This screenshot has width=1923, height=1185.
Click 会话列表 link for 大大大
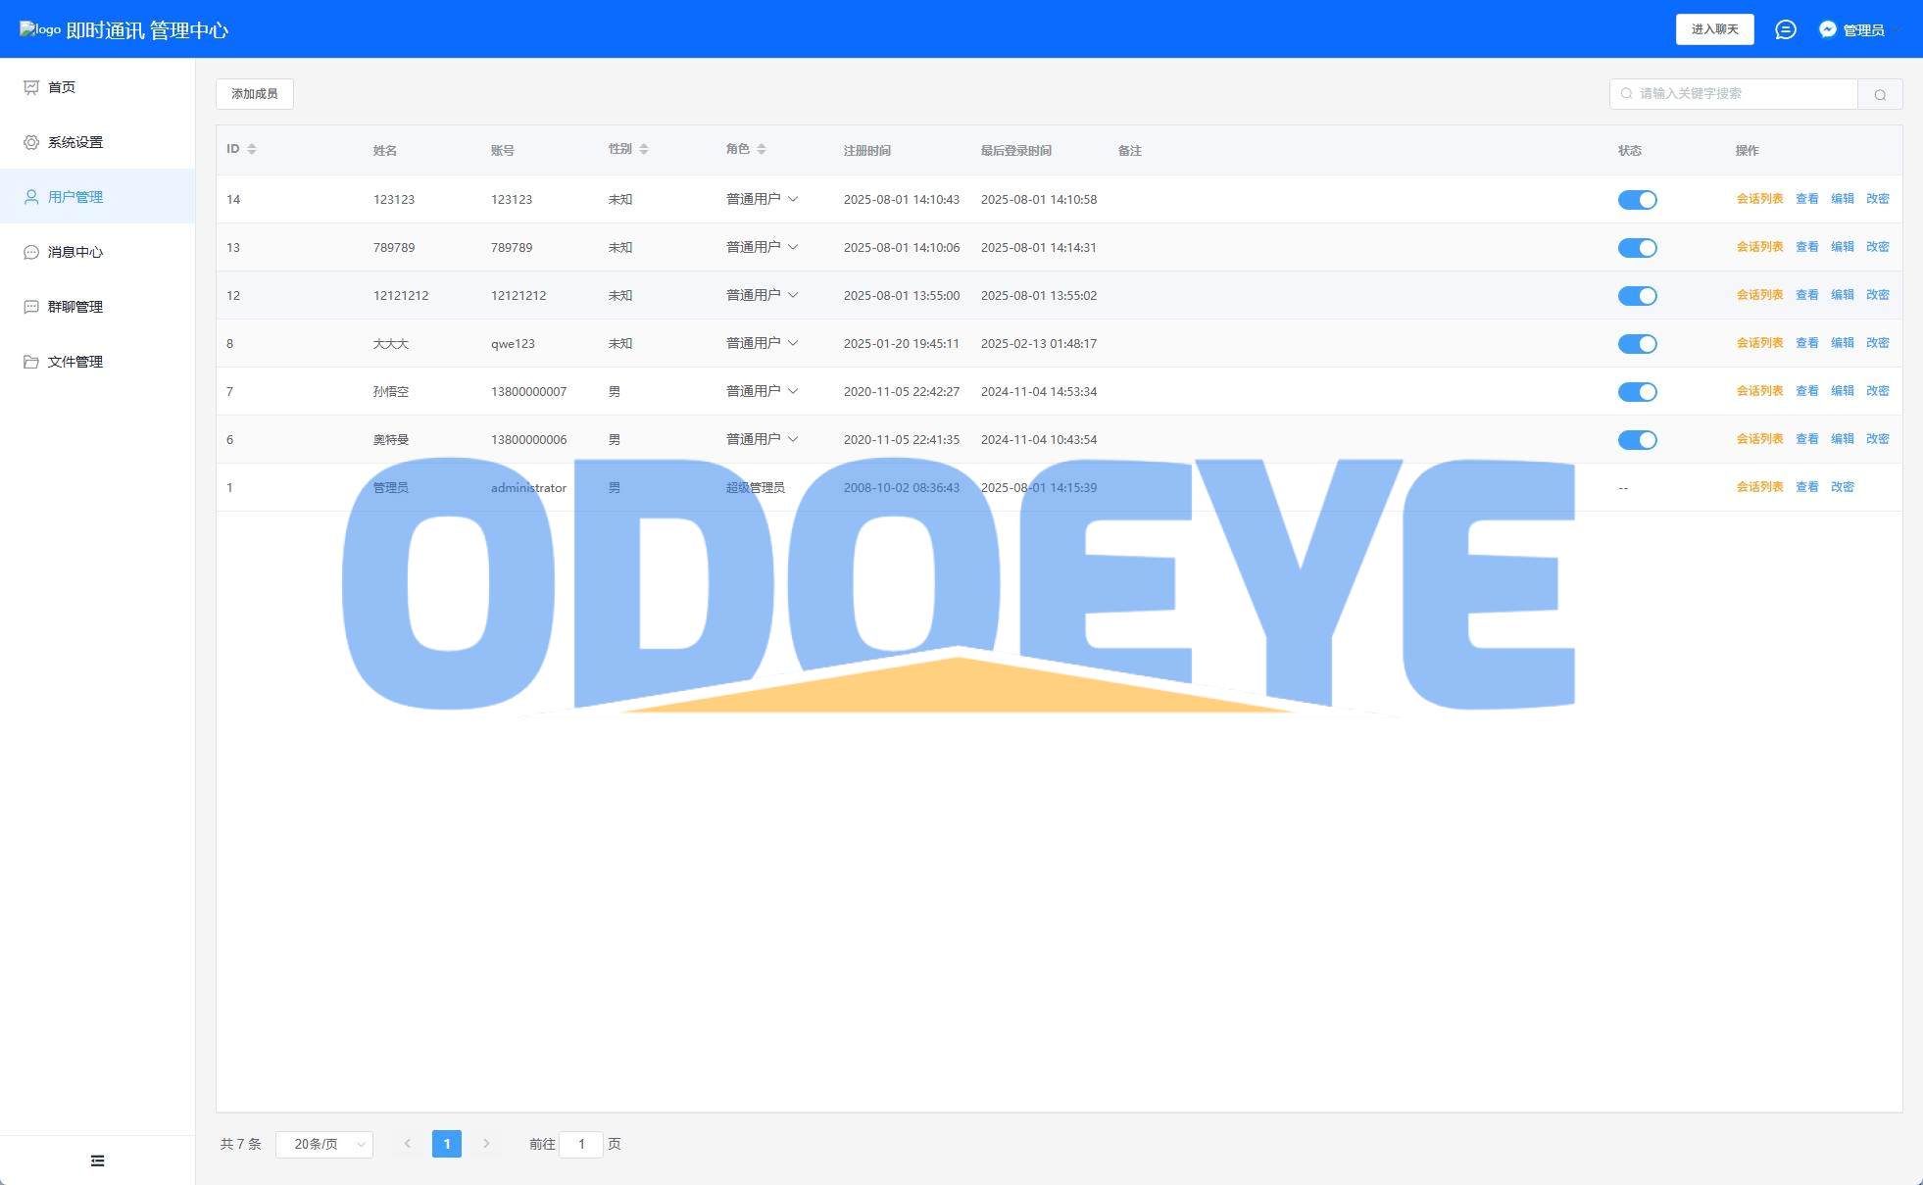pos(1759,343)
